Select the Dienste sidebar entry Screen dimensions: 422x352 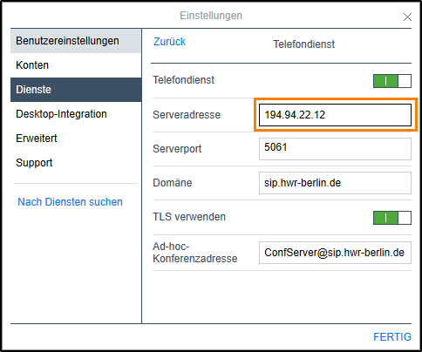(76, 90)
